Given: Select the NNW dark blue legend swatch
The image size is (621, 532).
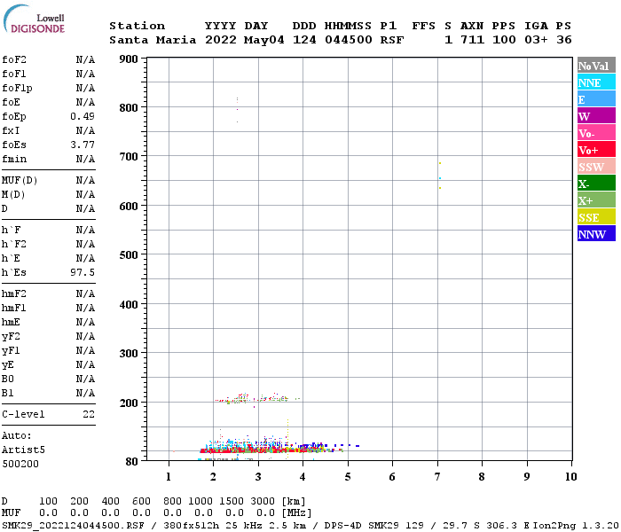Looking at the screenshot, I should point(596,233).
